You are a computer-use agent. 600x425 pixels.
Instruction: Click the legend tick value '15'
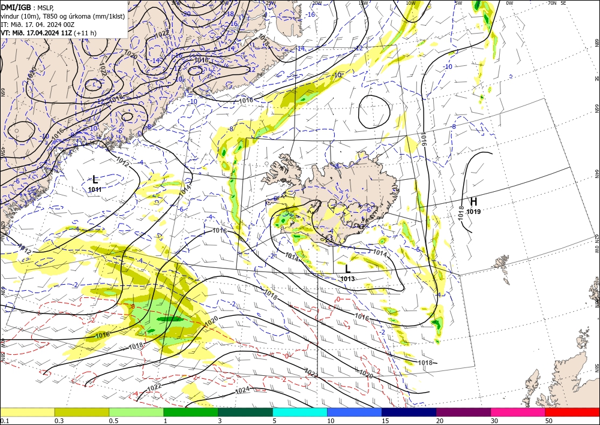pos(385,421)
